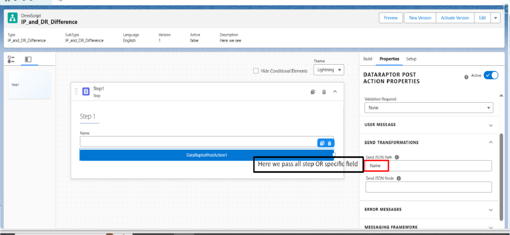Select the DataRaptorPostAction1 element
The height and width of the screenshot is (235, 510).
(207, 155)
